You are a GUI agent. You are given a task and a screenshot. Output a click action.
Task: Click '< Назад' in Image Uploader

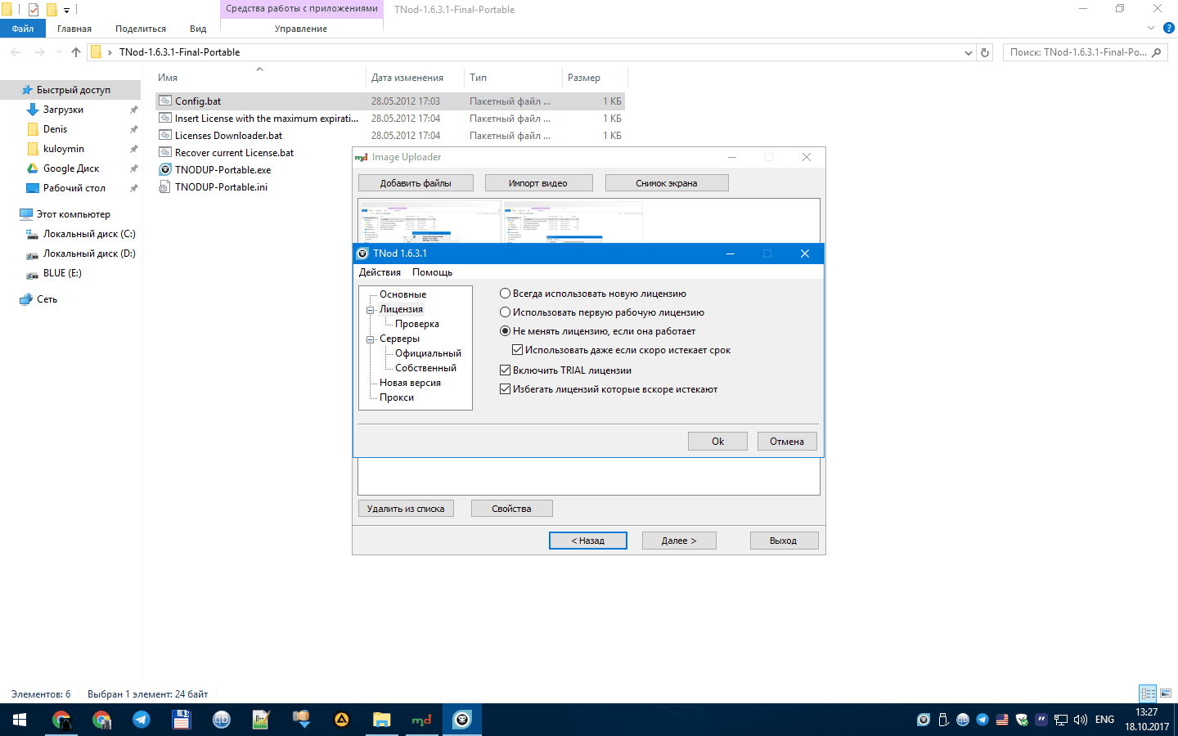click(588, 541)
